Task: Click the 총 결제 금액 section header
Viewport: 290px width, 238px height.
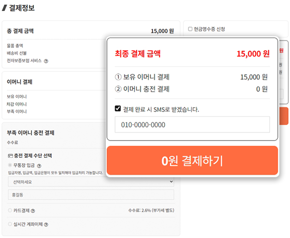Action: (x=20, y=31)
